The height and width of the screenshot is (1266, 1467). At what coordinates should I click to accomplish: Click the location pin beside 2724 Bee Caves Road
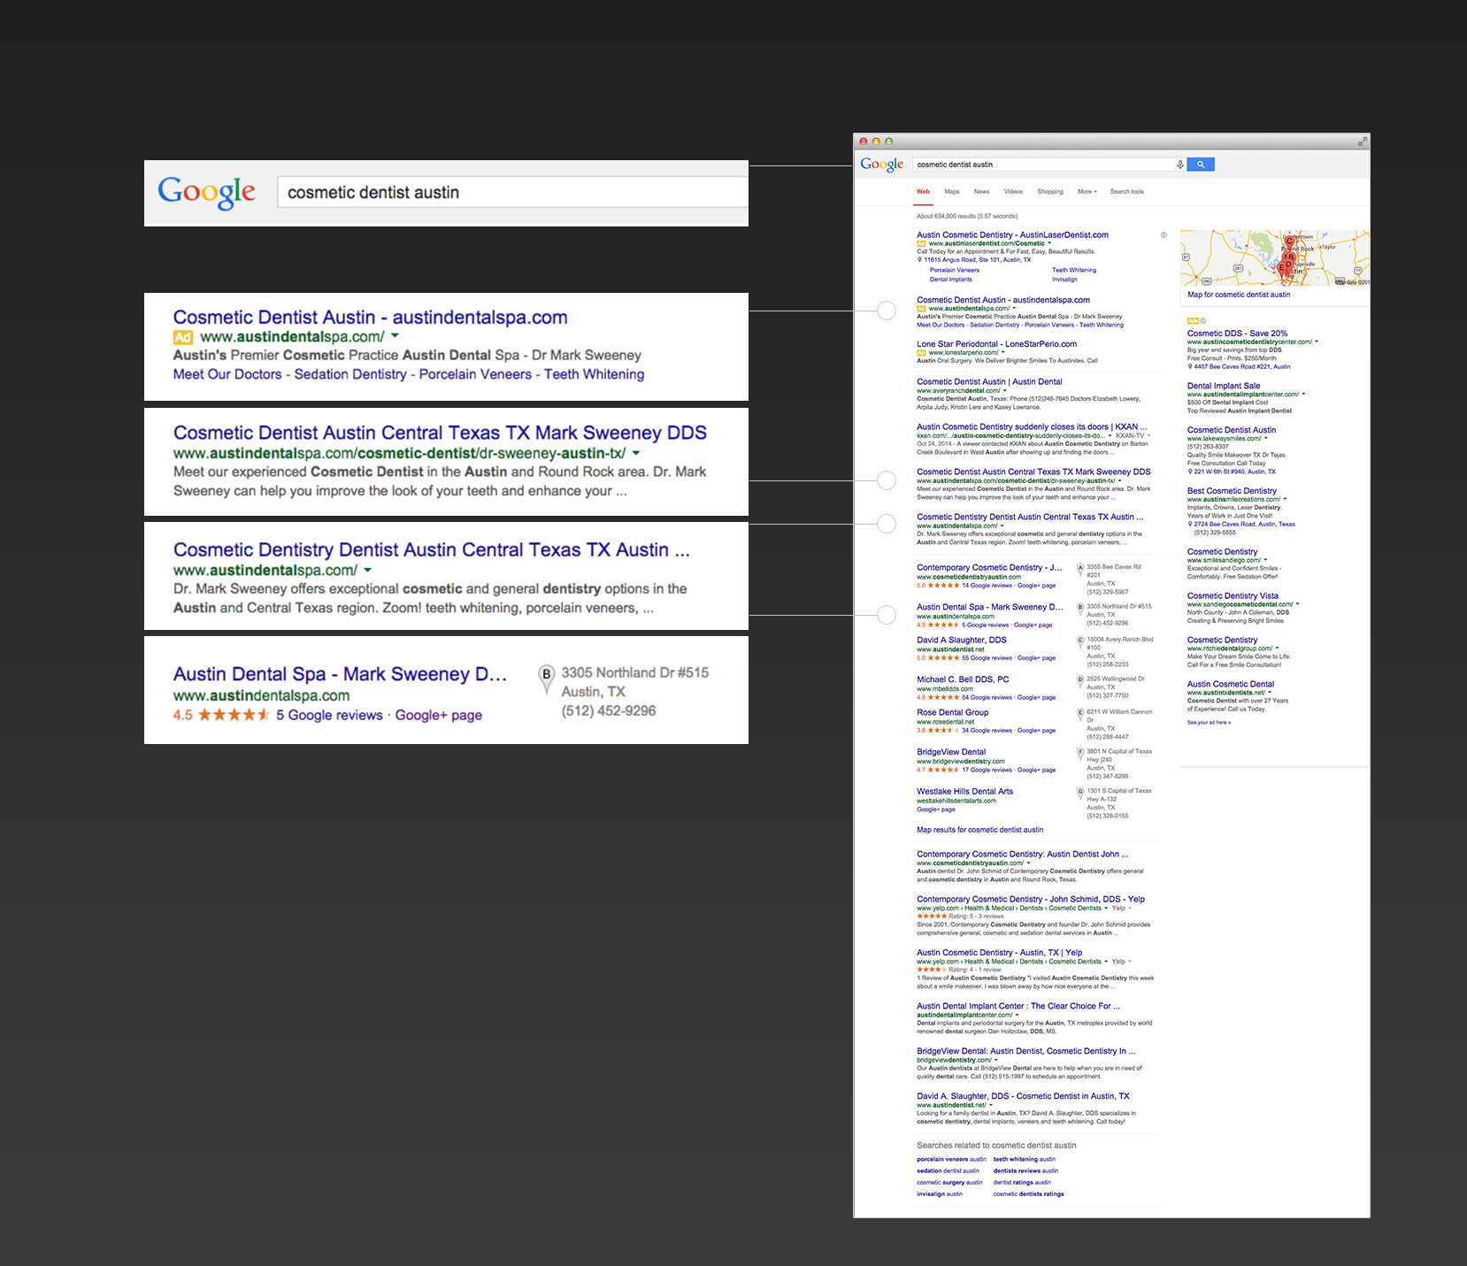1190,524
